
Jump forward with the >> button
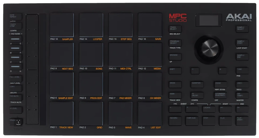point(242,109)
